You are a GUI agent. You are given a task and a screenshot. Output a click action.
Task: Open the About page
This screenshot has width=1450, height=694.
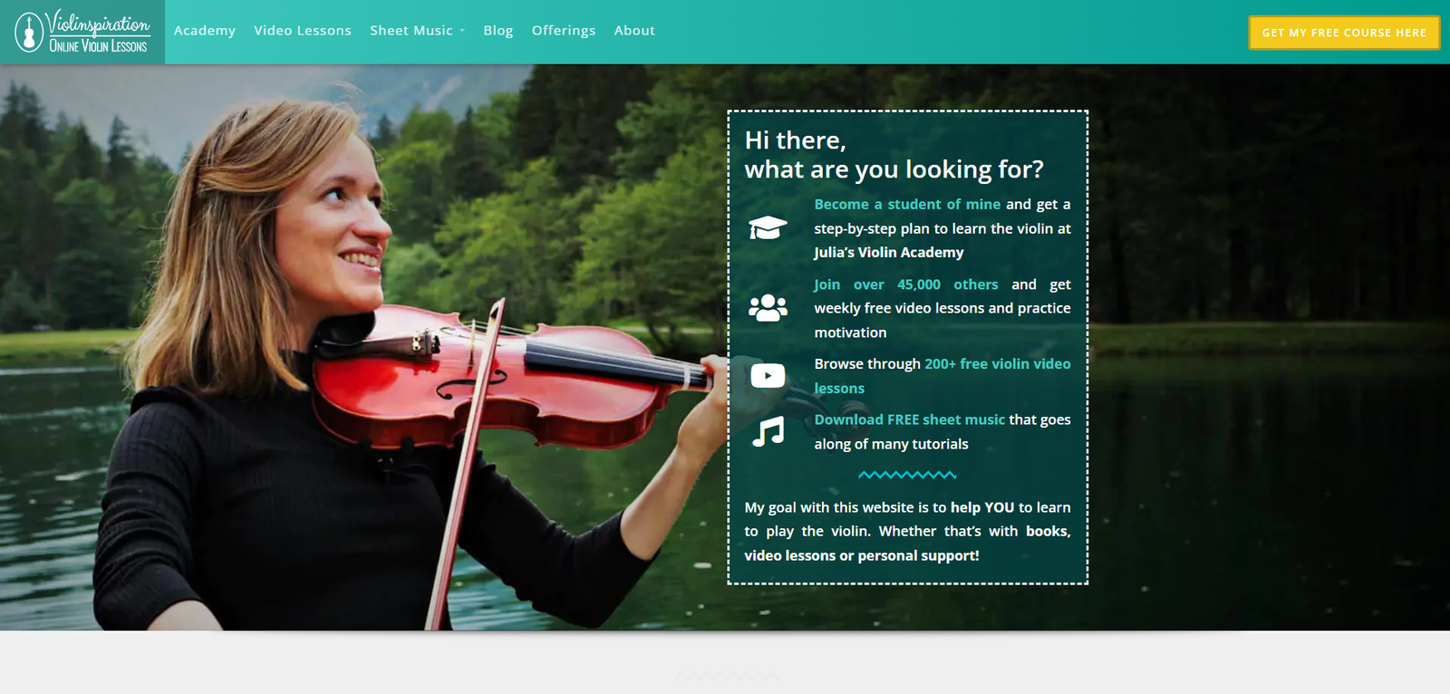point(634,31)
